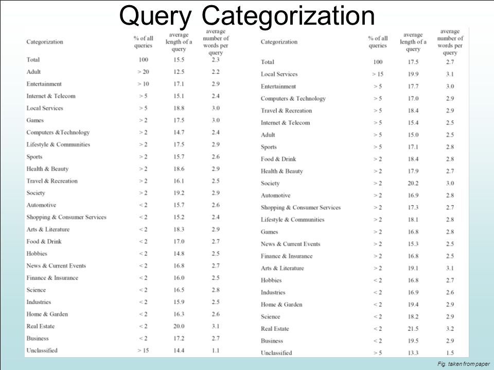Select the "> 20" value in the Adult row
Viewport: 494px width, 370px height.
click(x=144, y=72)
